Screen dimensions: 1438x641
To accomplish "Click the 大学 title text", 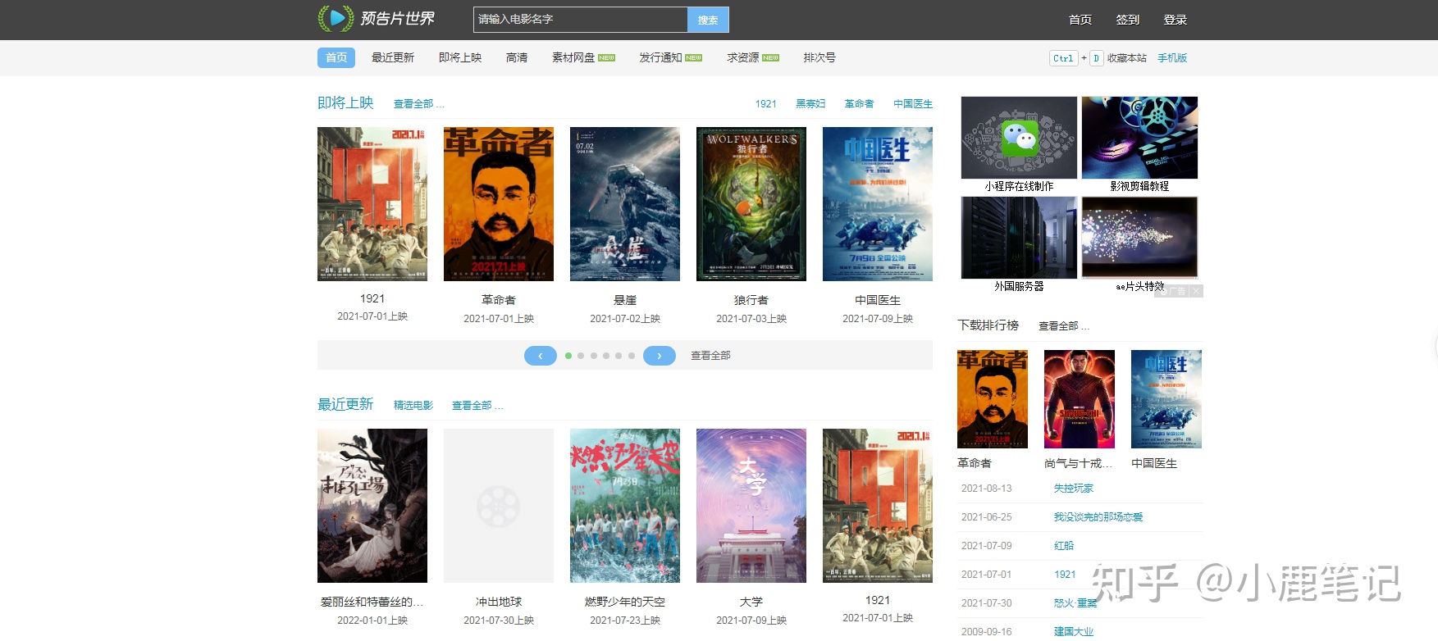I will (751, 602).
